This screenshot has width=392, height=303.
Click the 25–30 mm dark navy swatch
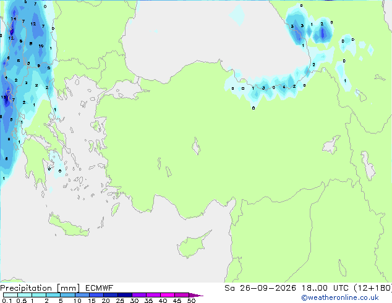pos(125,295)
